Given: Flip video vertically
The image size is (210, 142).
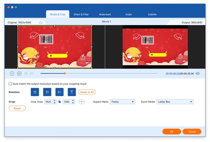Looking at the screenshot, I should tap(72, 92).
